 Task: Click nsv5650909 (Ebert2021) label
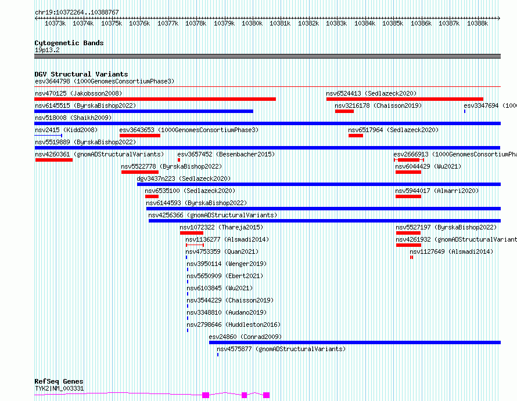[225, 276]
